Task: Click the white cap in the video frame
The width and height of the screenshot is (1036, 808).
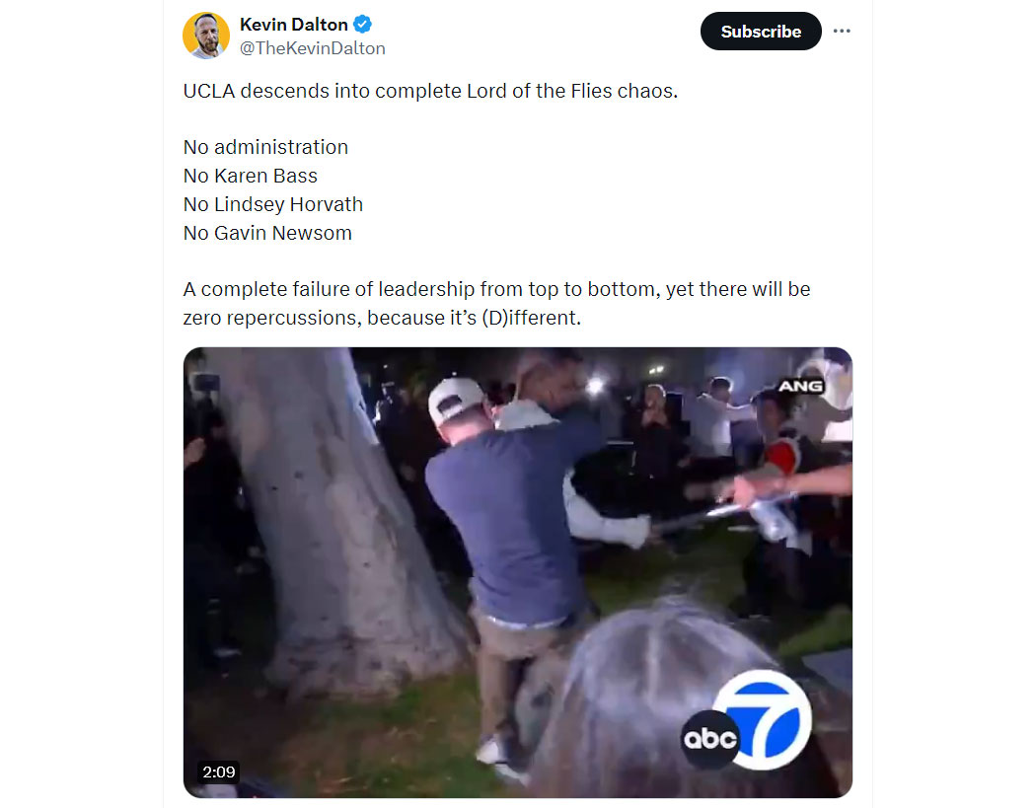Action: coord(455,399)
